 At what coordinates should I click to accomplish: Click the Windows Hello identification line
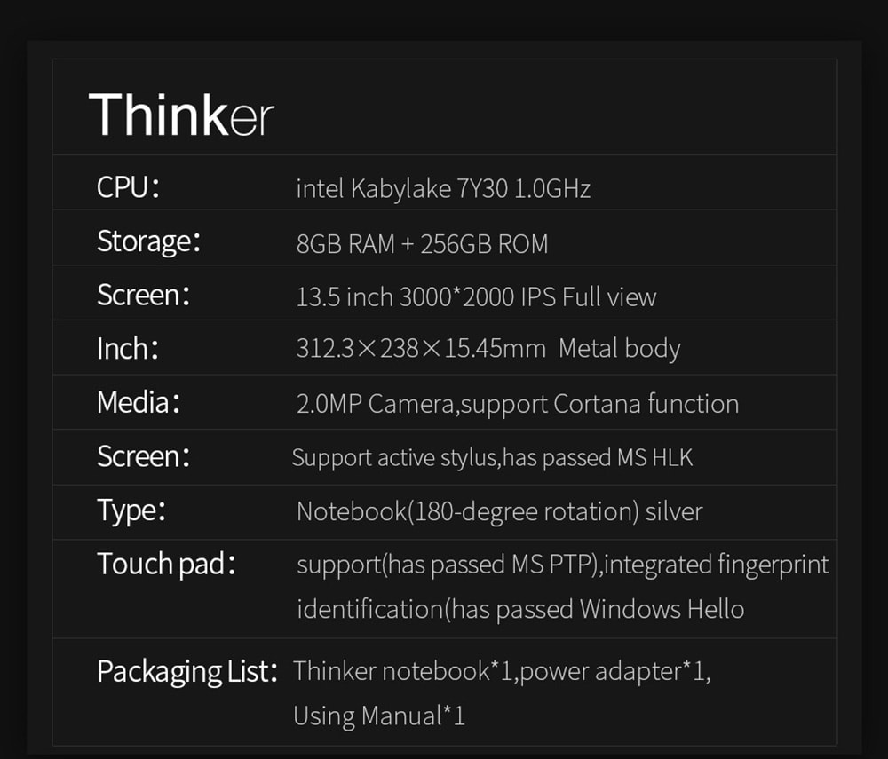point(519,610)
